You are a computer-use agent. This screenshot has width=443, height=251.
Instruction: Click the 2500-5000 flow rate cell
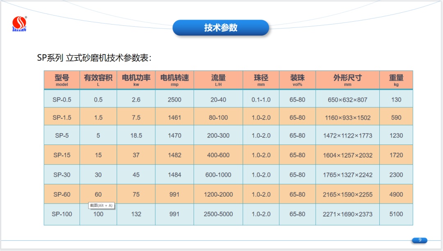point(218,214)
